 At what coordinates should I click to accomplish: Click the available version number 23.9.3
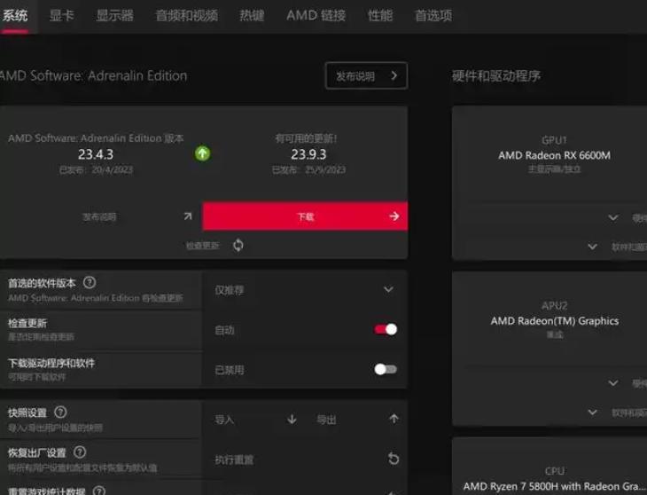308,154
